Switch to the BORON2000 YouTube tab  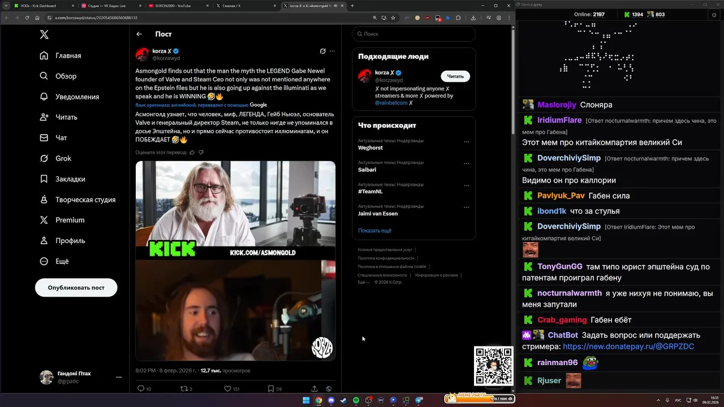coord(178,6)
